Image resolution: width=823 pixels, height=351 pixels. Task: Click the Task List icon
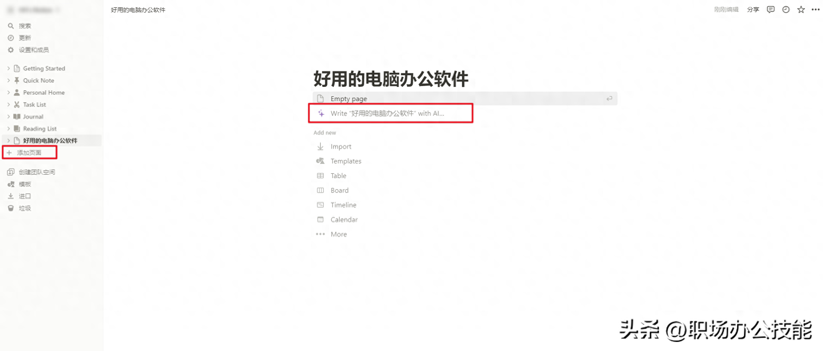(x=17, y=105)
